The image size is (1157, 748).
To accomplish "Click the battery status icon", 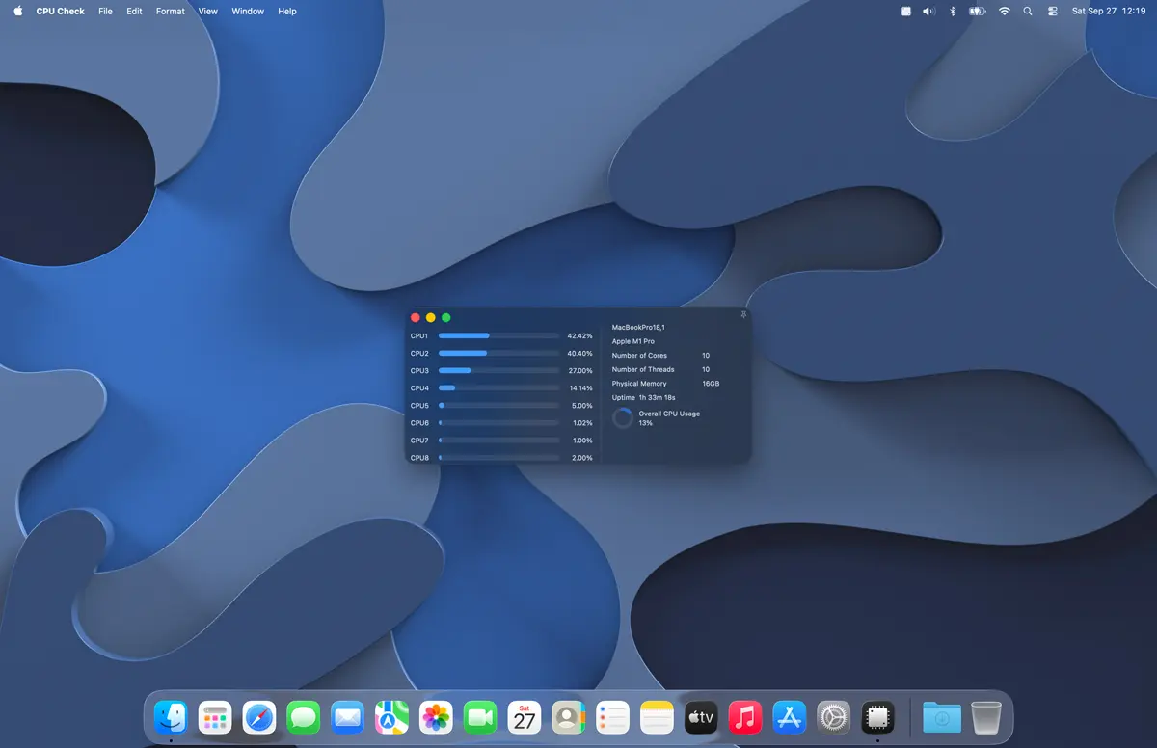I will point(977,12).
